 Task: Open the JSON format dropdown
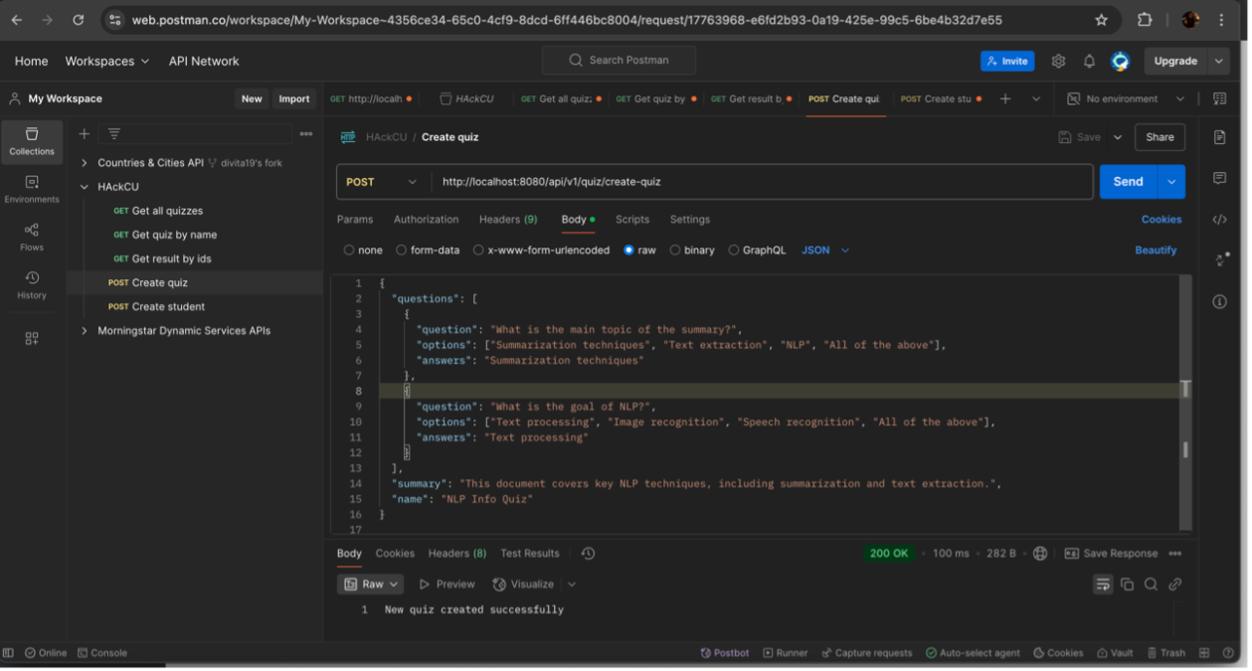tap(825, 250)
